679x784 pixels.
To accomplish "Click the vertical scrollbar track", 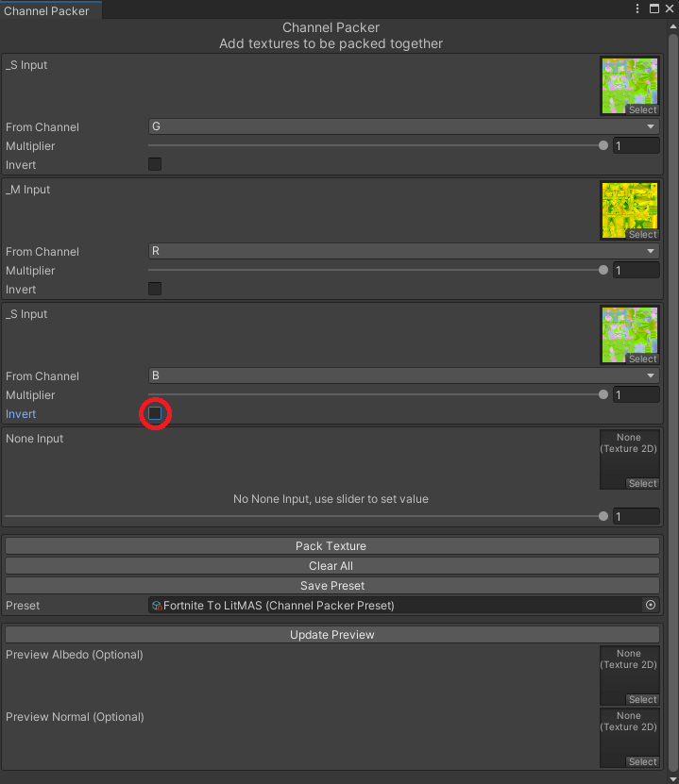I will 673,403.
